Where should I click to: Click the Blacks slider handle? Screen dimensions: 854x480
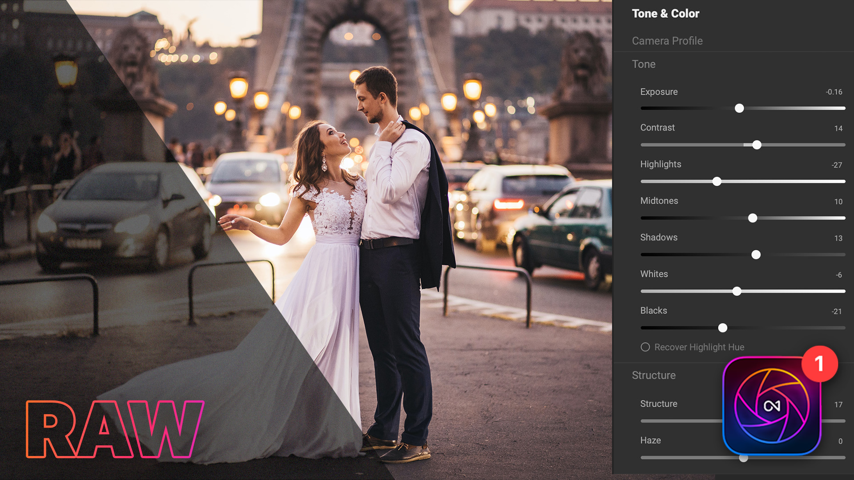click(723, 328)
